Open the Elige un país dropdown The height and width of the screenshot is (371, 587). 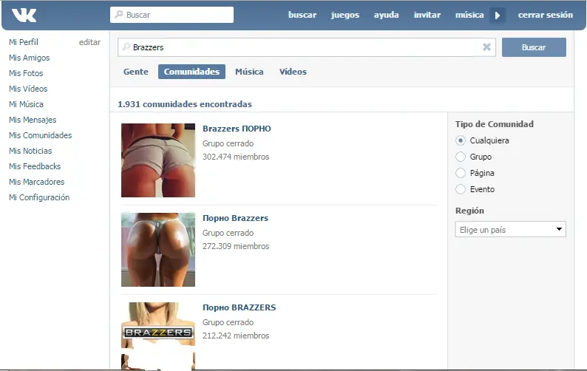(510, 230)
